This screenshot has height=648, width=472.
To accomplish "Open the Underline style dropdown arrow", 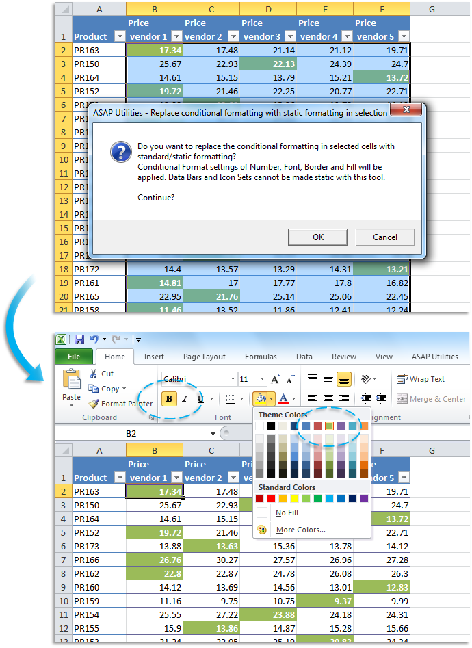I will [211, 399].
